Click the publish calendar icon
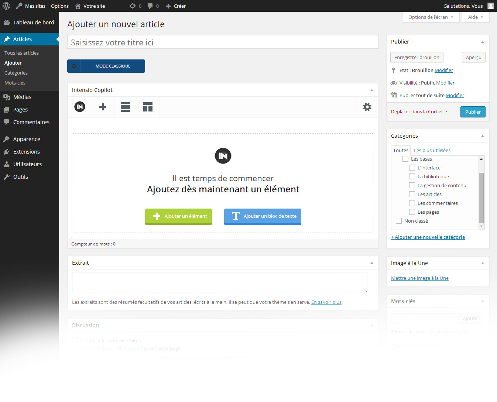 pos(394,95)
